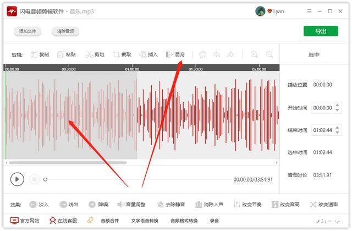Apply 消除人声 vocal removal effect
Screen dimensions: 352x231
tap(209, 205)
